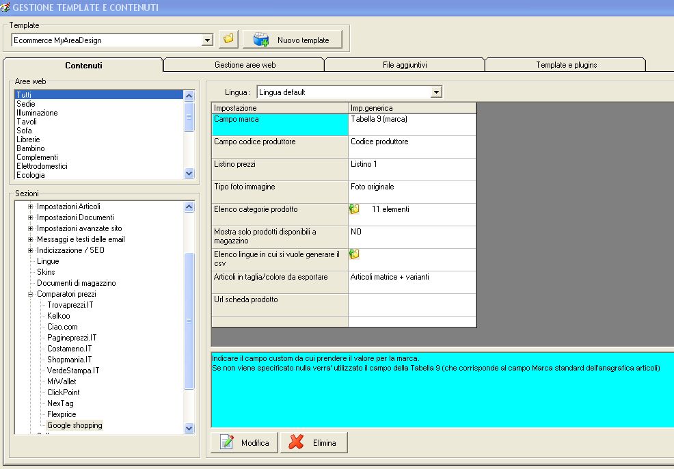Expand the Impostazioni Articoli tree node
674x469 pixels.
(x=31, y=206)
